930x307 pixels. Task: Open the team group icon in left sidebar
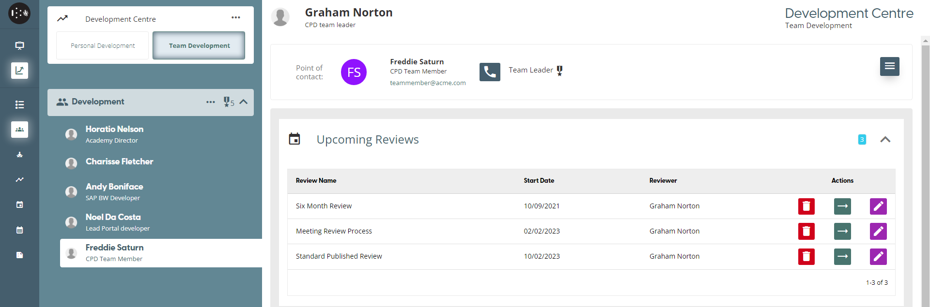pos(19,130)
